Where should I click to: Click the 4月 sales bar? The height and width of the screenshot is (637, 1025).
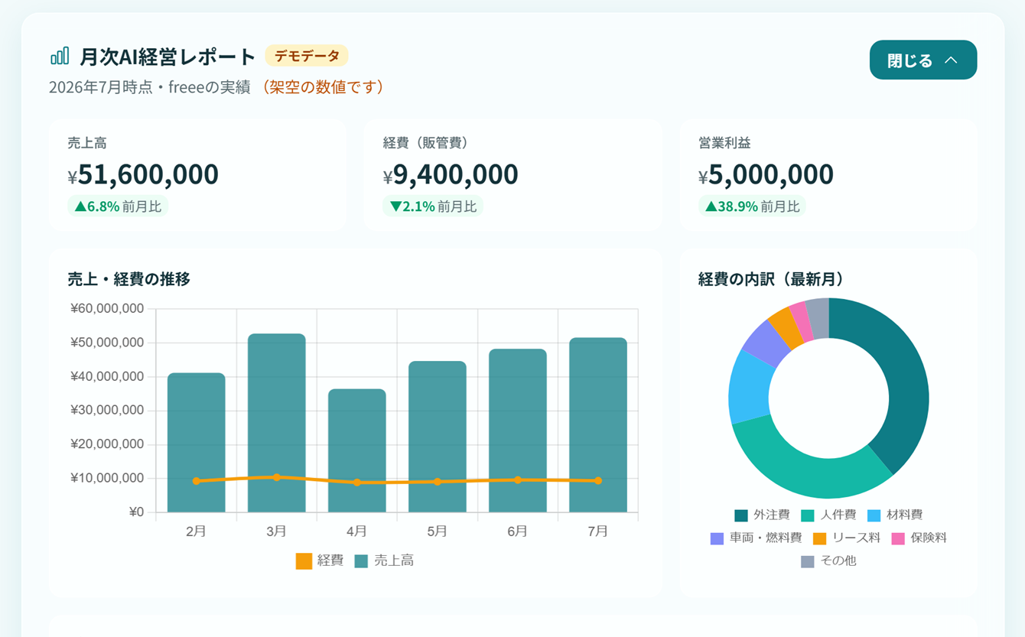[357, 450]
